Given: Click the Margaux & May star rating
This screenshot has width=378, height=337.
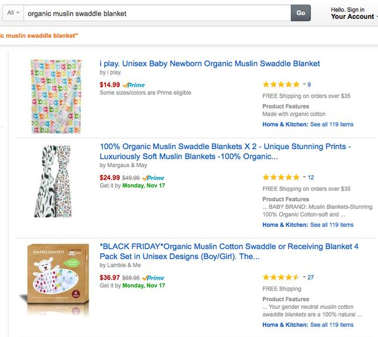Looking at the screenshot, I should (281, 177).
